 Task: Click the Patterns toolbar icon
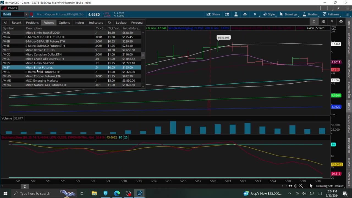tap(324, 14)
